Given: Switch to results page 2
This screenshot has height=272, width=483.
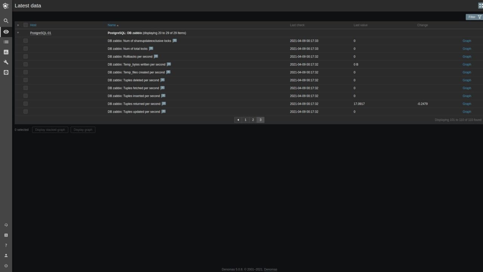Looking at the screenshot, I should pyautogui.click(x=253, y=120).
